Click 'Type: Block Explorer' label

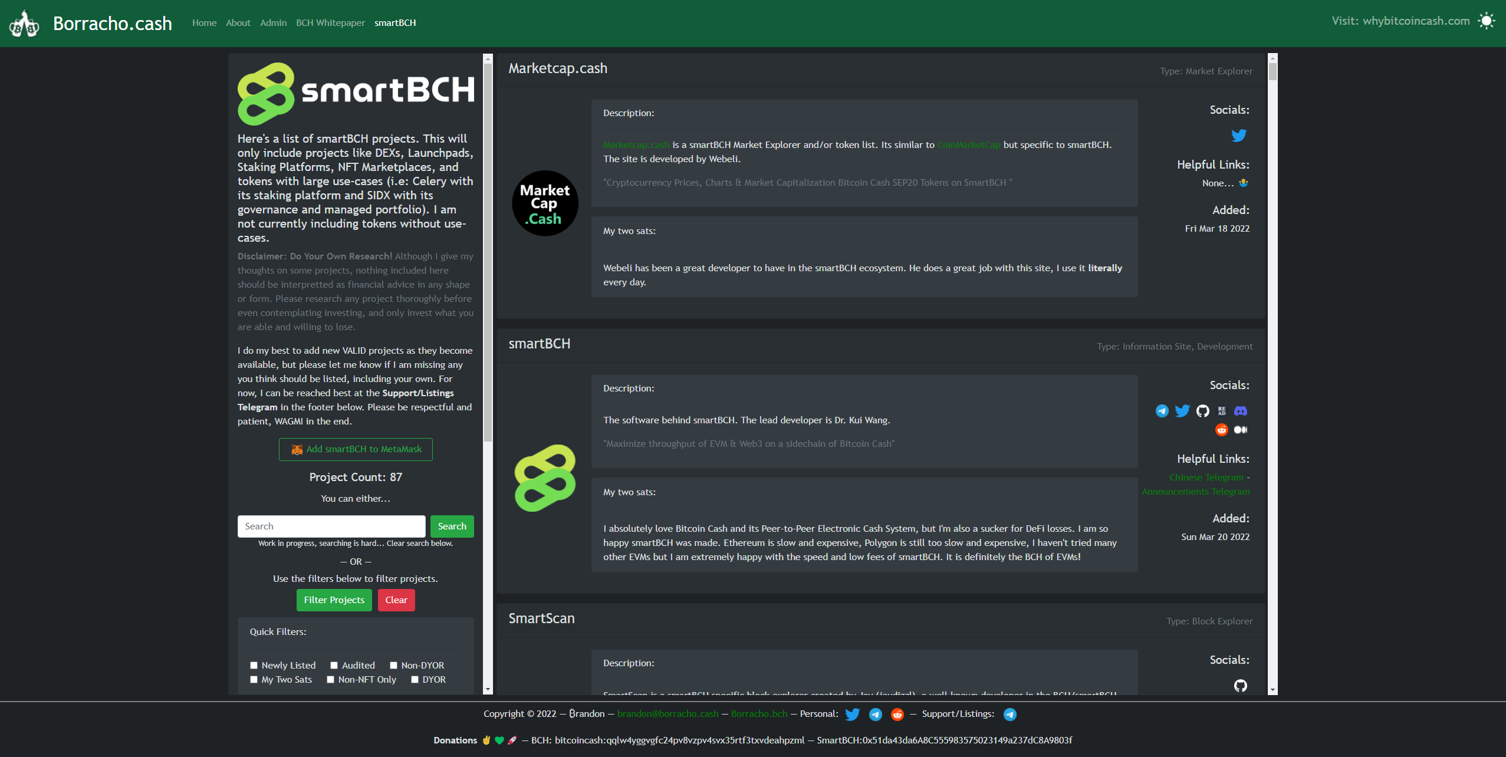click(1209, 621)
